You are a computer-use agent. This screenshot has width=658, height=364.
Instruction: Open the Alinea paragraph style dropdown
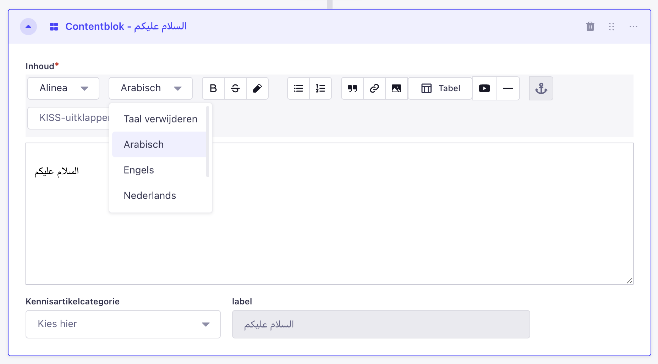64,88
